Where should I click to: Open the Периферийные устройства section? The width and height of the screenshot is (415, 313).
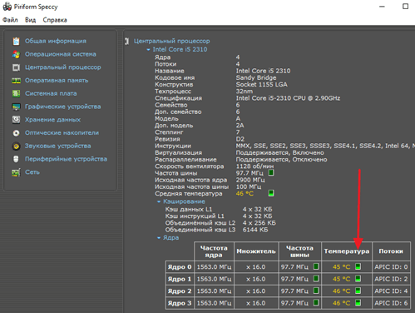(x=66, y=159)
